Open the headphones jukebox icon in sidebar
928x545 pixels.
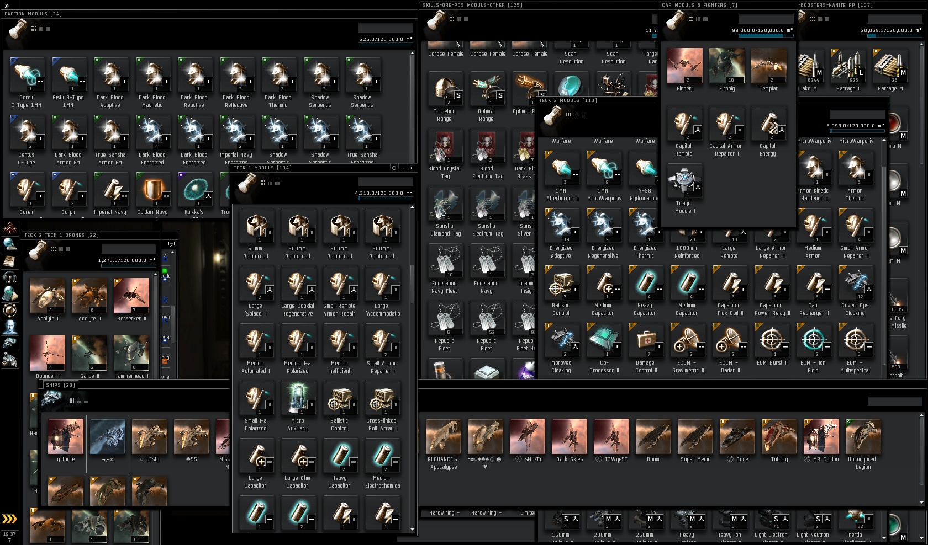click(x=10, y=277)
